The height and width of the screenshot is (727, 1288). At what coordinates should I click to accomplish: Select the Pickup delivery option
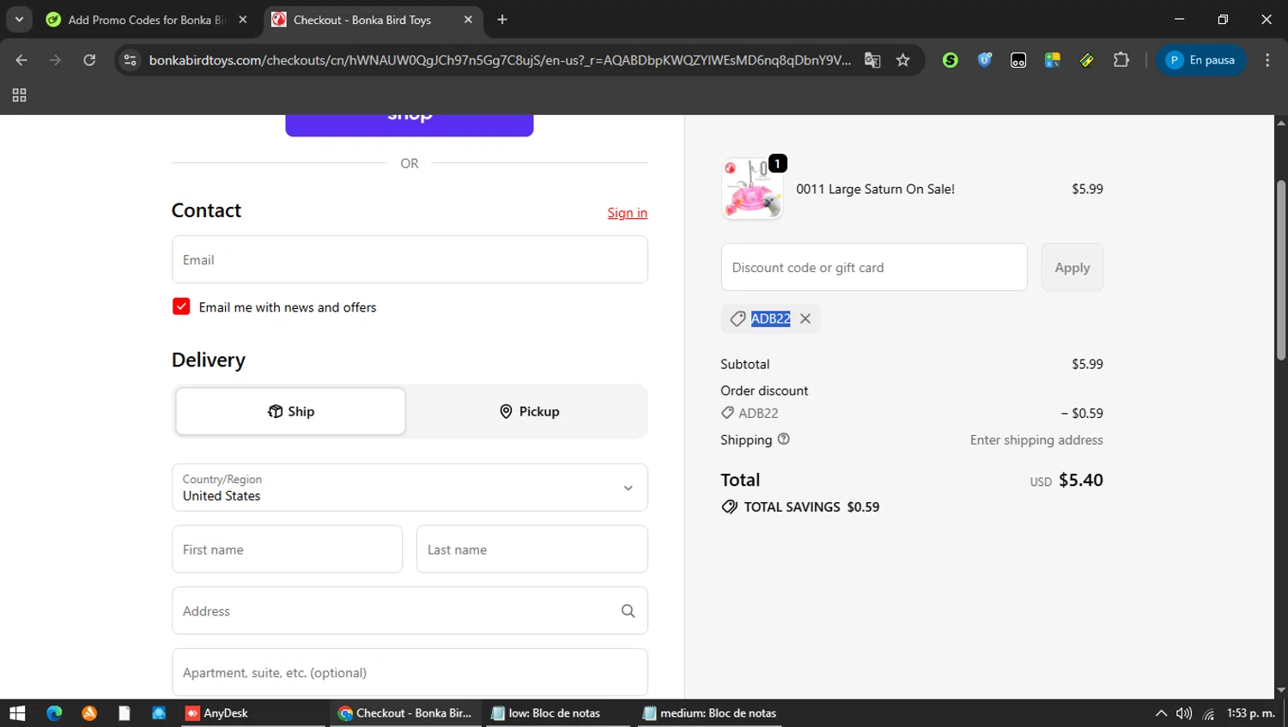point(529,411)
